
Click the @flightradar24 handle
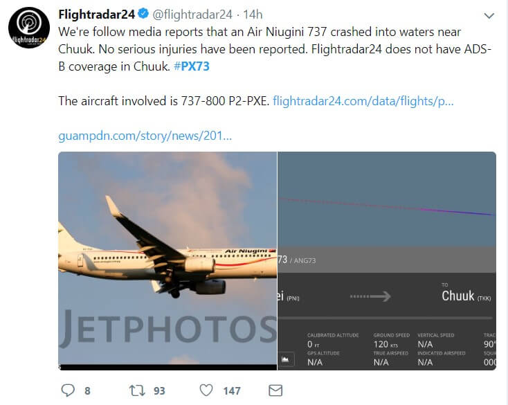tap(191, 15)
